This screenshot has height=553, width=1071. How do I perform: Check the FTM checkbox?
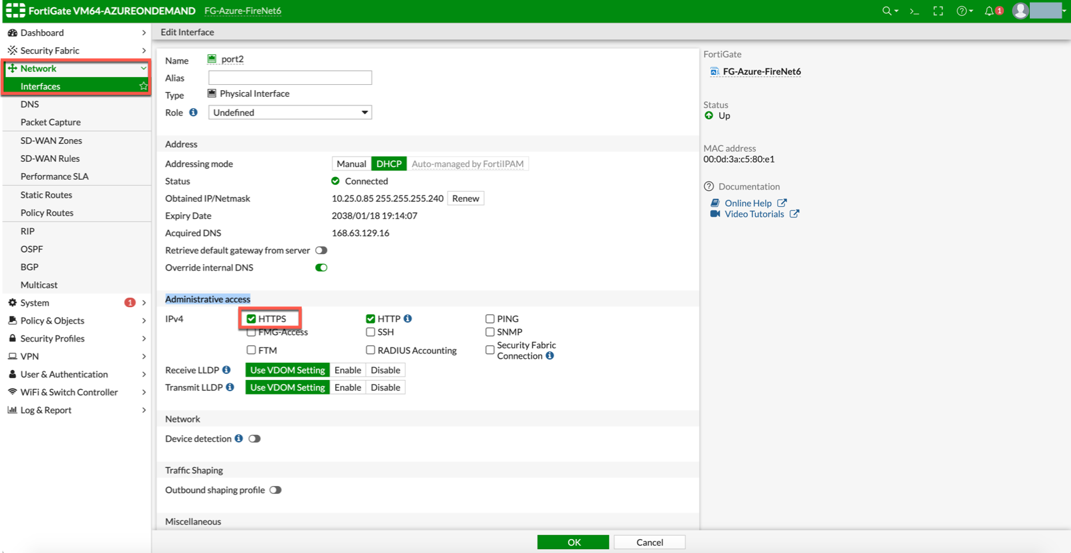click(251, 349)
